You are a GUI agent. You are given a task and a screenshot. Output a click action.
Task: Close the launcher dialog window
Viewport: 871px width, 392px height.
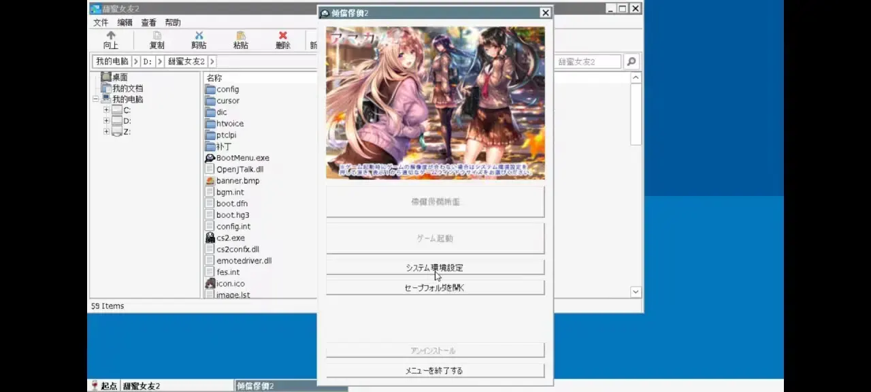tap(545, 13)
